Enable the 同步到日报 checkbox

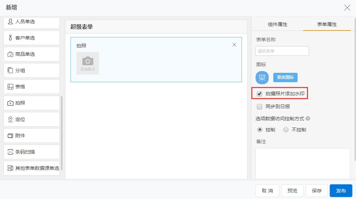[259, 106]
